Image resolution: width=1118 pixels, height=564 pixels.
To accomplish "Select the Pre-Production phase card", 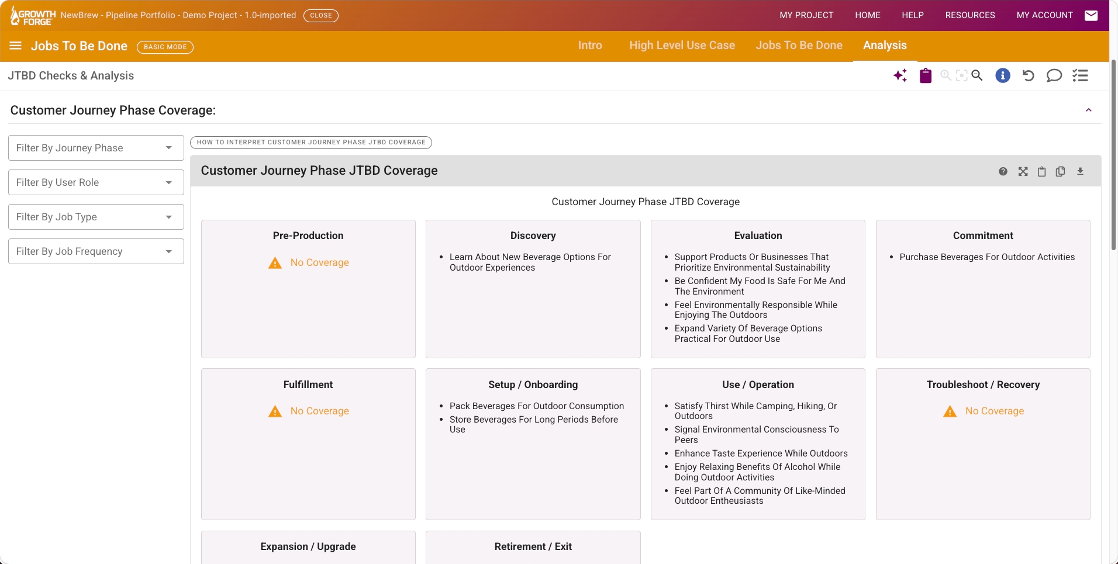I will point(308,289).
